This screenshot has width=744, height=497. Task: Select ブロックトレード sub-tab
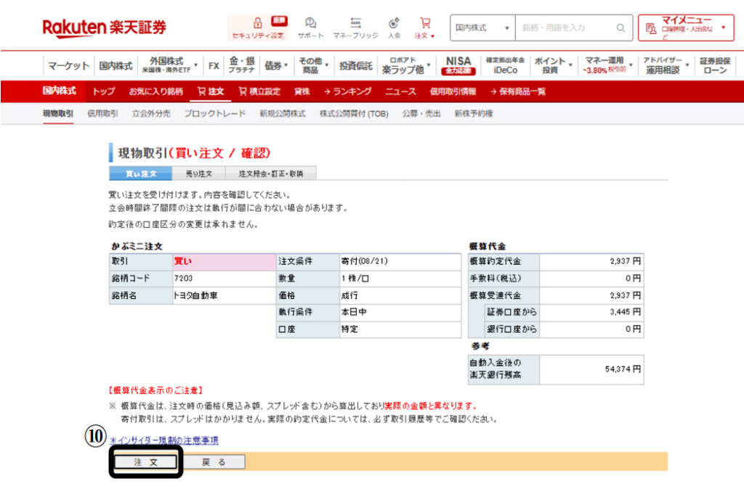point(214,114)
